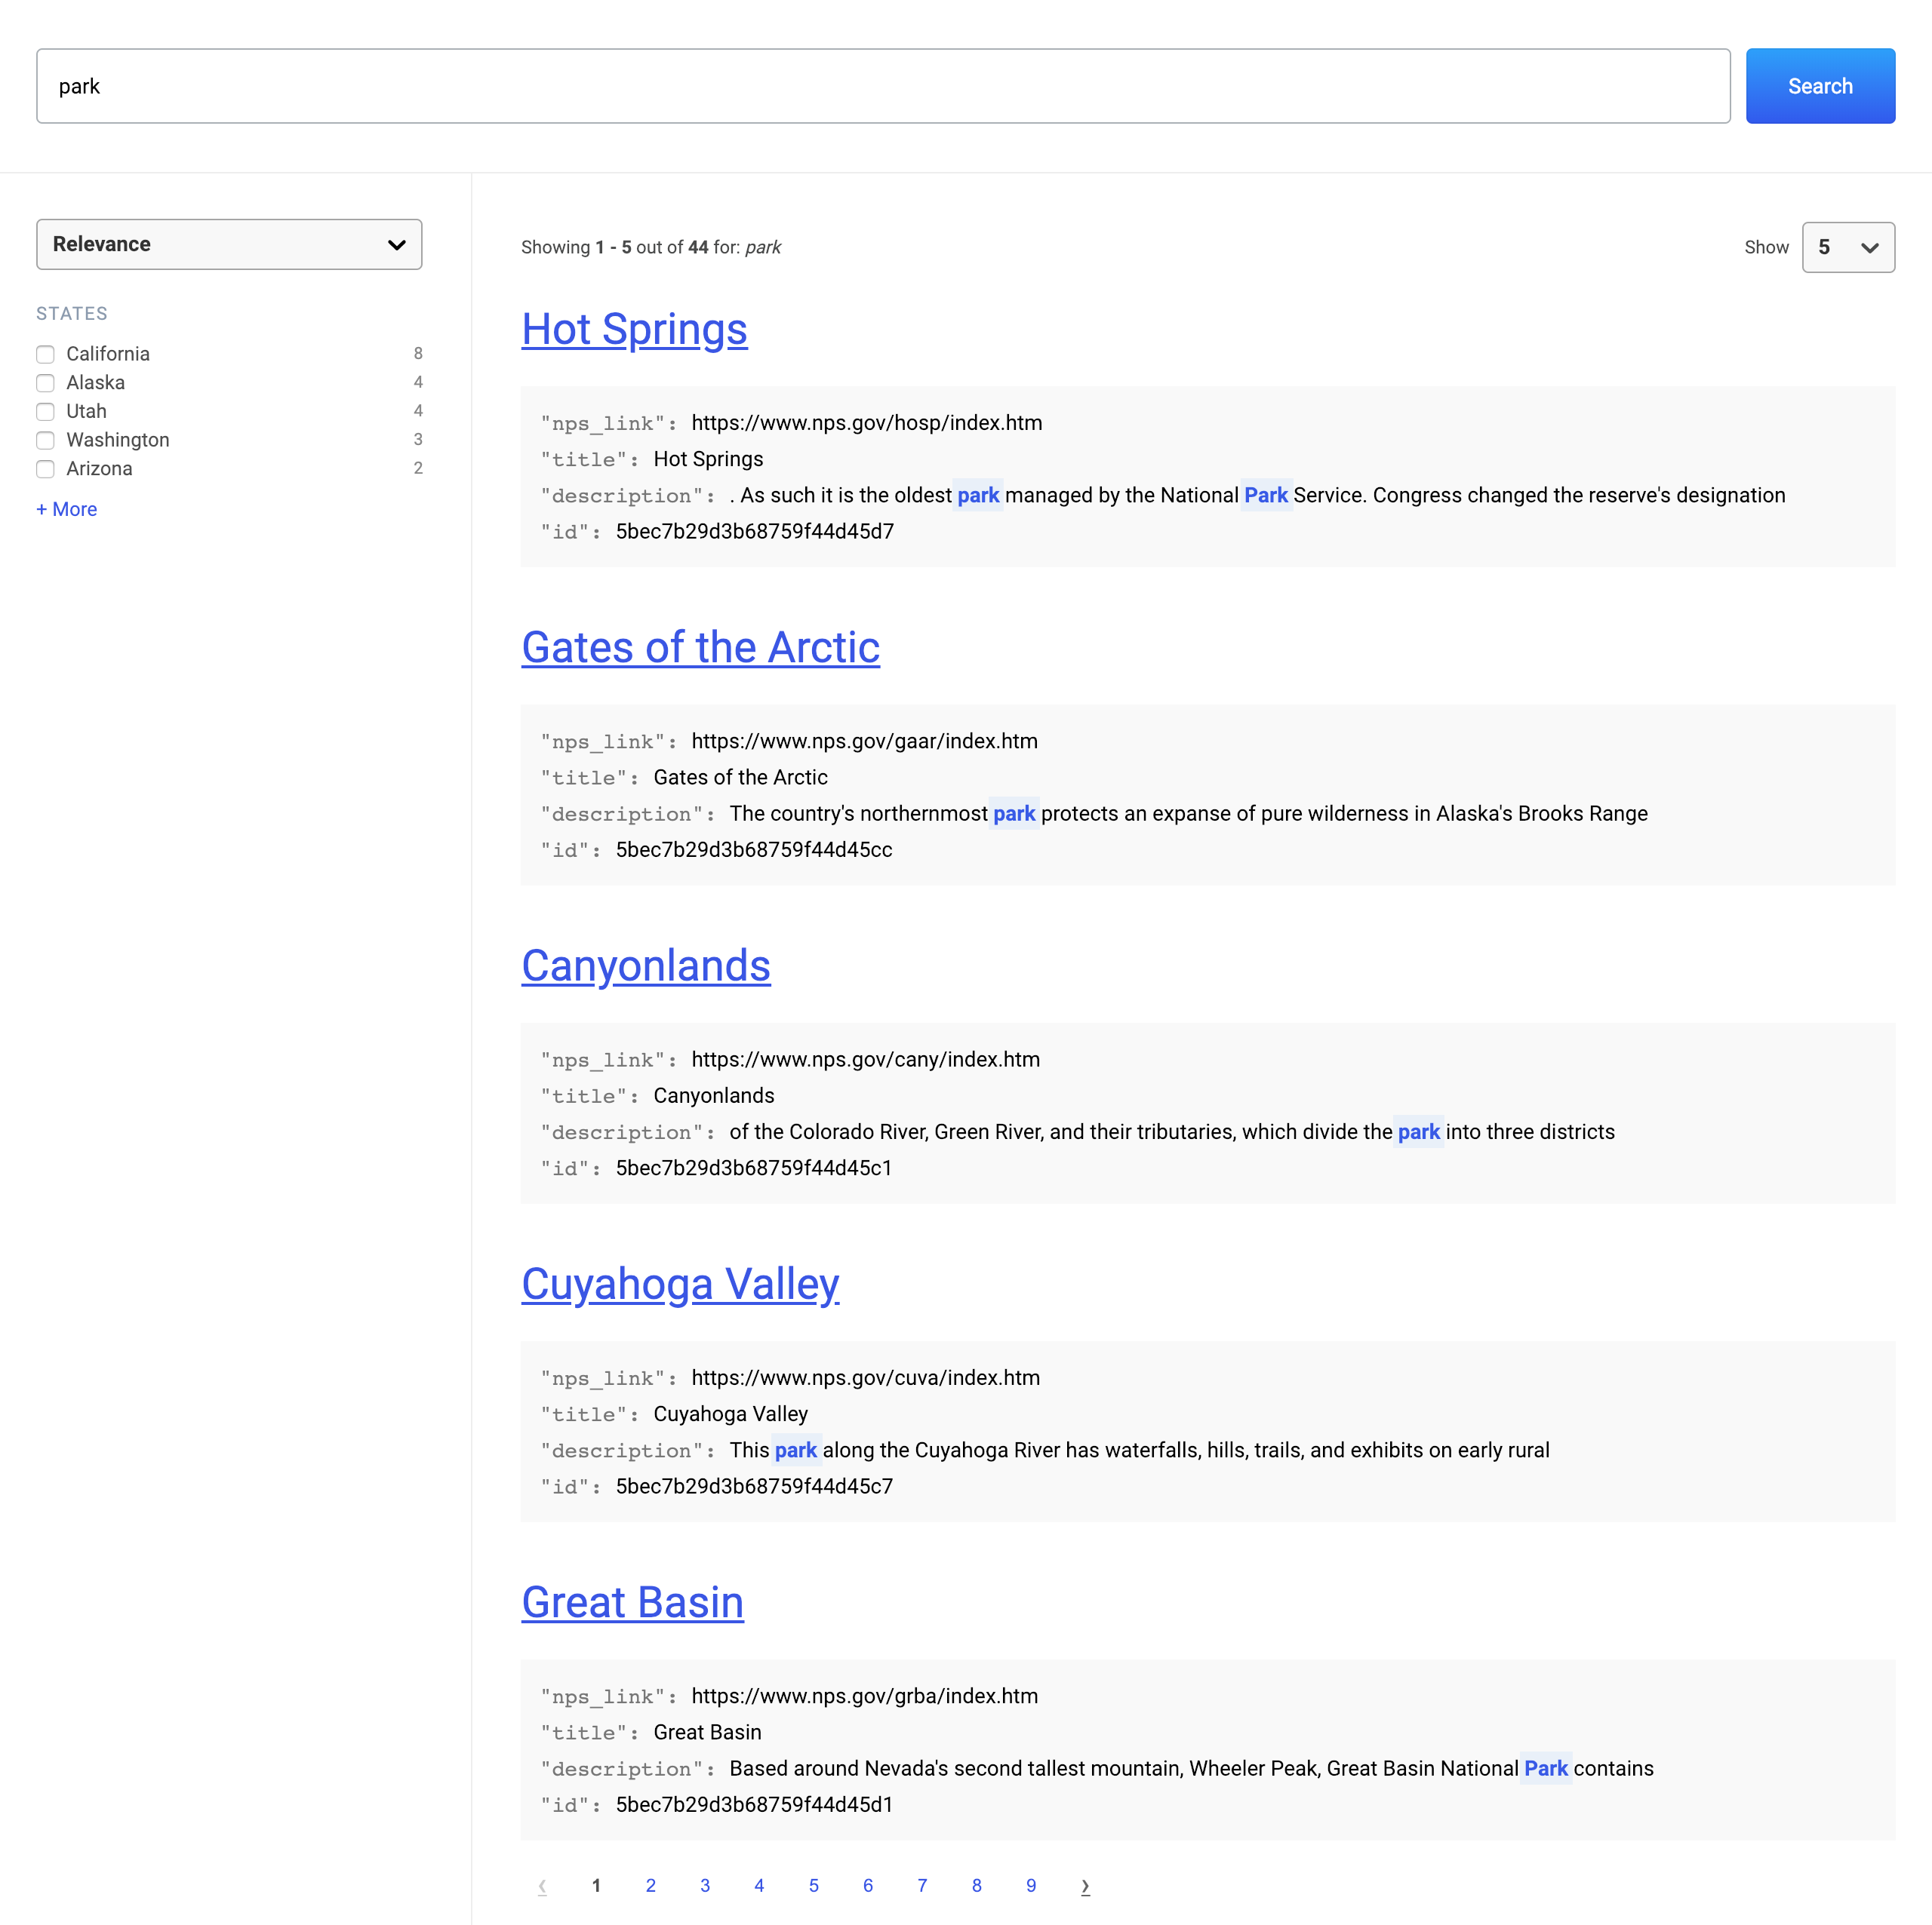Image resolution: width=1932 pixels, height=1925 pixels.
Task: Click into the search query field
Action: click(883, 87)
